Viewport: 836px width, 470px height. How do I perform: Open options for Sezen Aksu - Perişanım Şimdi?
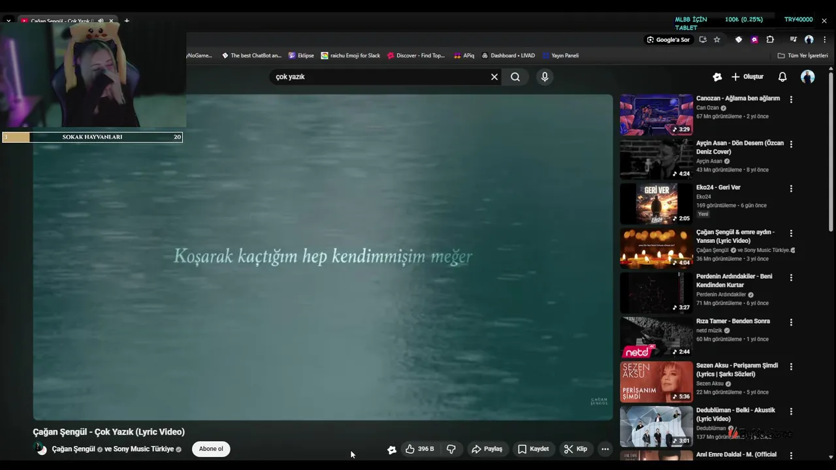click(791, 367)
